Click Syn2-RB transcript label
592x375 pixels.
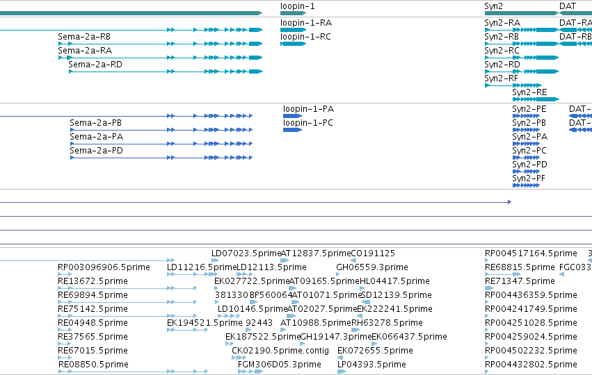point(502,37)
